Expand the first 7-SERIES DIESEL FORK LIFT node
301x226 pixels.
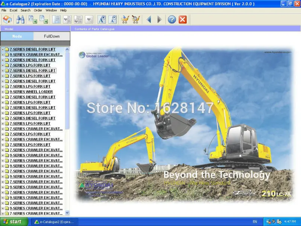coord(3,49)
